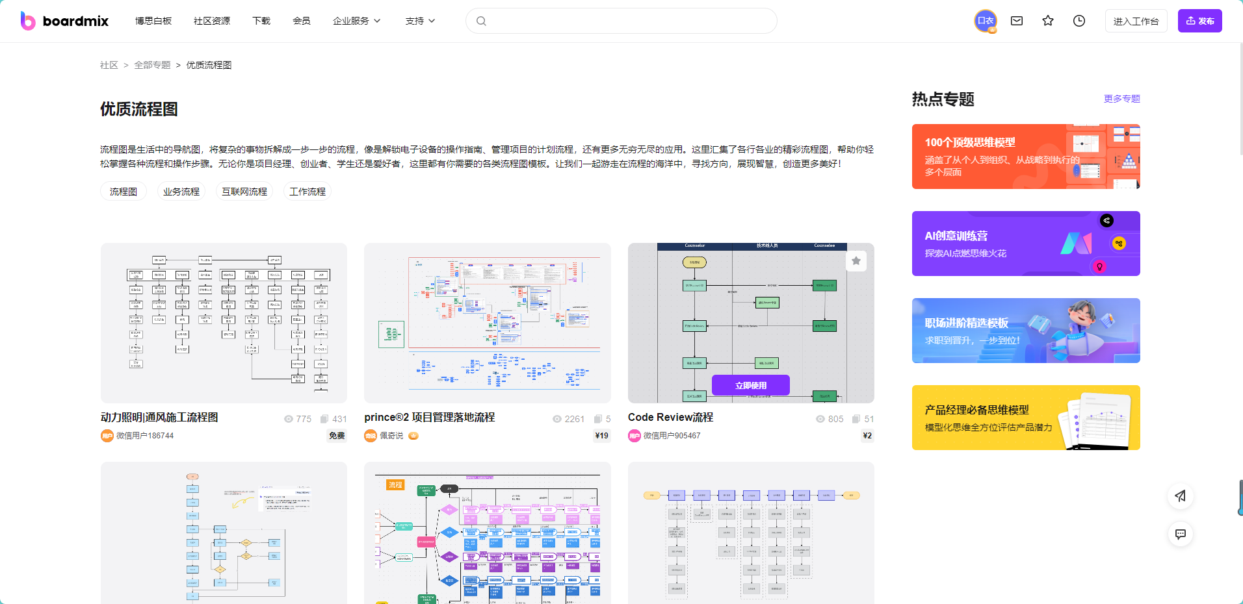Click the boardmix logo
This screenshot has height=604, width=1243.
pyautogui.click(x=64, y=21)
